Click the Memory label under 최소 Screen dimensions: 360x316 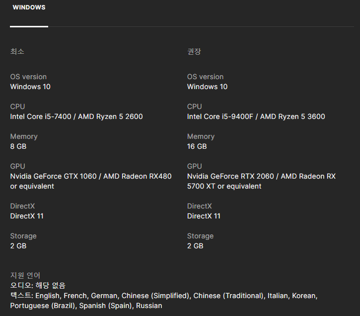point(24,136)
